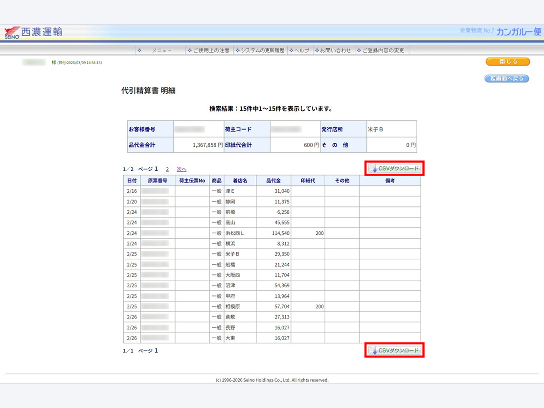Click the 荷主伝票No column header
This screenshot has width=544, height=408.
pos(192,181)
